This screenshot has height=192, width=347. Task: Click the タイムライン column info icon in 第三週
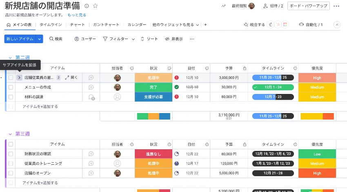point(295,144)
